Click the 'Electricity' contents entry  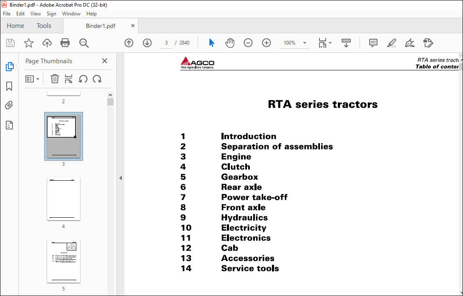pos(244,228)
